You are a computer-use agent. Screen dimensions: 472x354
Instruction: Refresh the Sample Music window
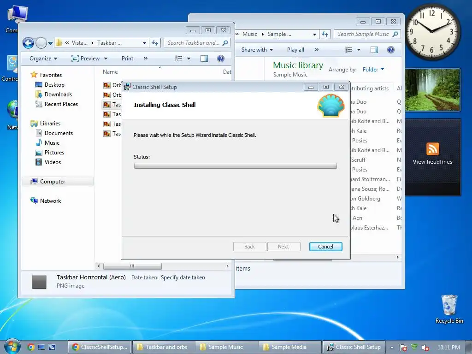coord(325,34)
